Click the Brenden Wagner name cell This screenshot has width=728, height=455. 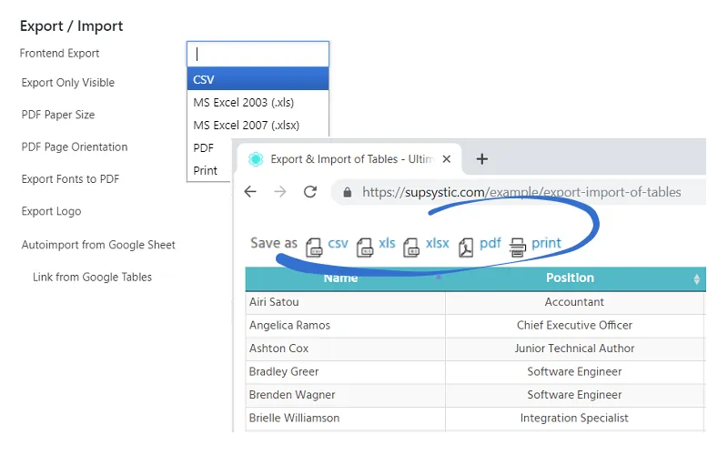pyautogui.click(x=346, y=395)
